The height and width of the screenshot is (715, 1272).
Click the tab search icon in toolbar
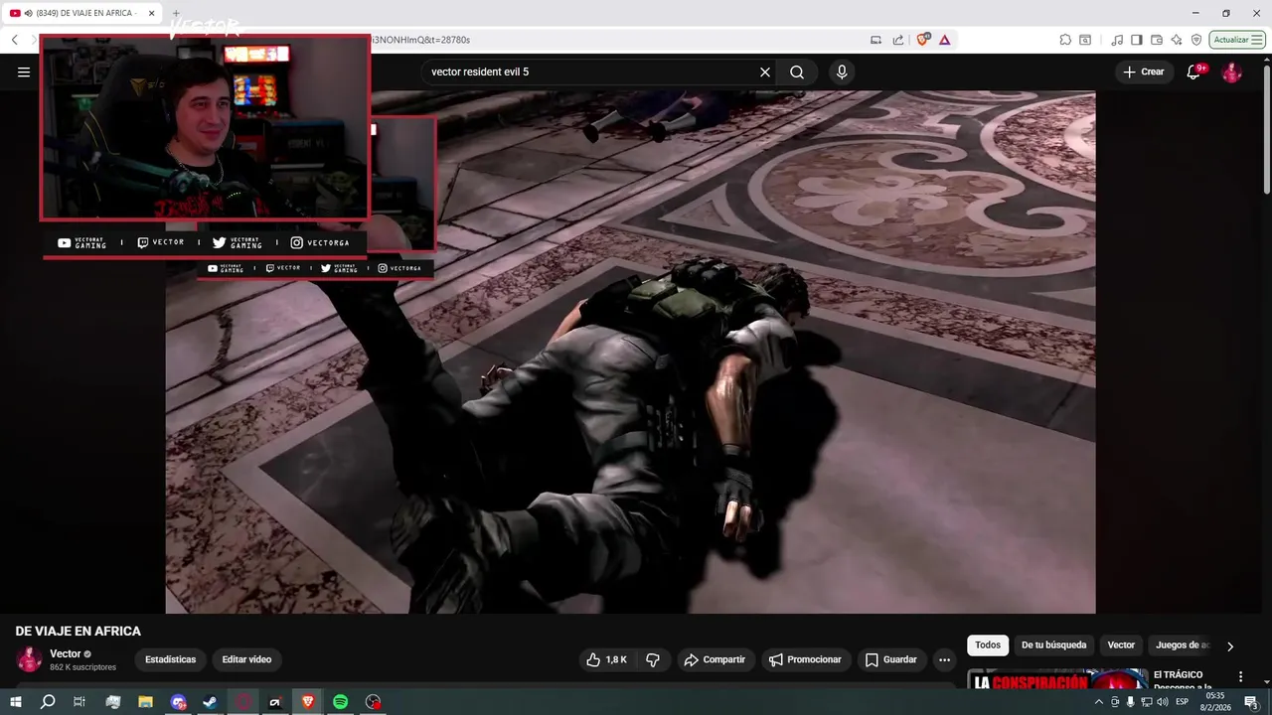(1085, 40)
